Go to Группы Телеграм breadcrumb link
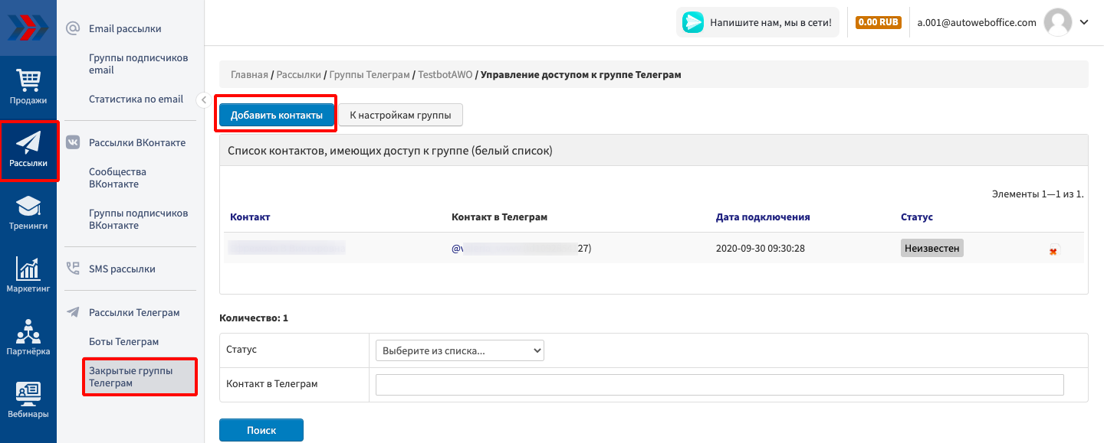1104x443 pixels. [370, 75]
